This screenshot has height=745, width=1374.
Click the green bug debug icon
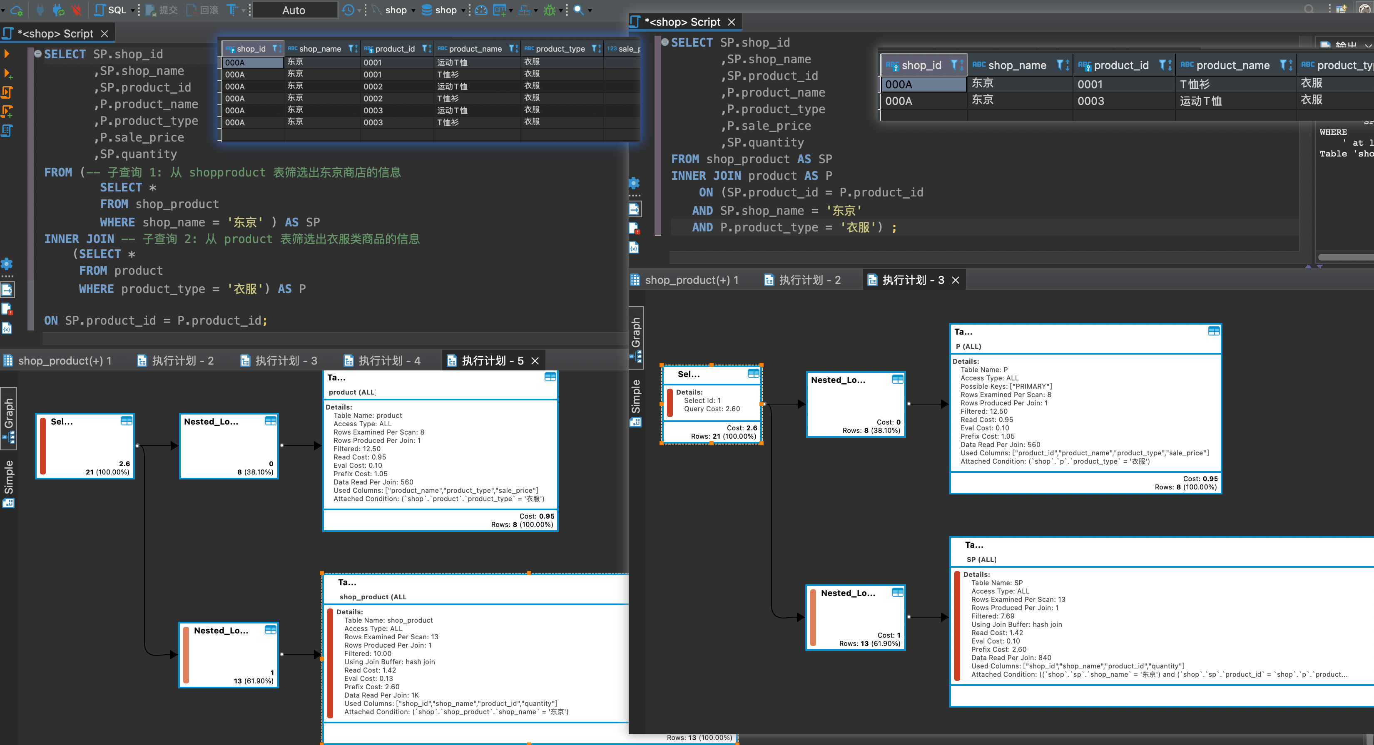click(549, 10)
